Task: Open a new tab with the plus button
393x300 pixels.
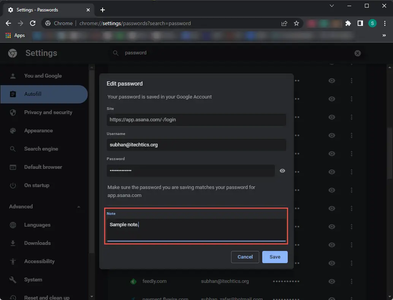Action: coord(103,10)
